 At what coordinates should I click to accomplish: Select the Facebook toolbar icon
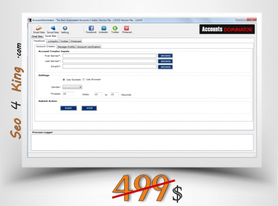tap(91, 29)
